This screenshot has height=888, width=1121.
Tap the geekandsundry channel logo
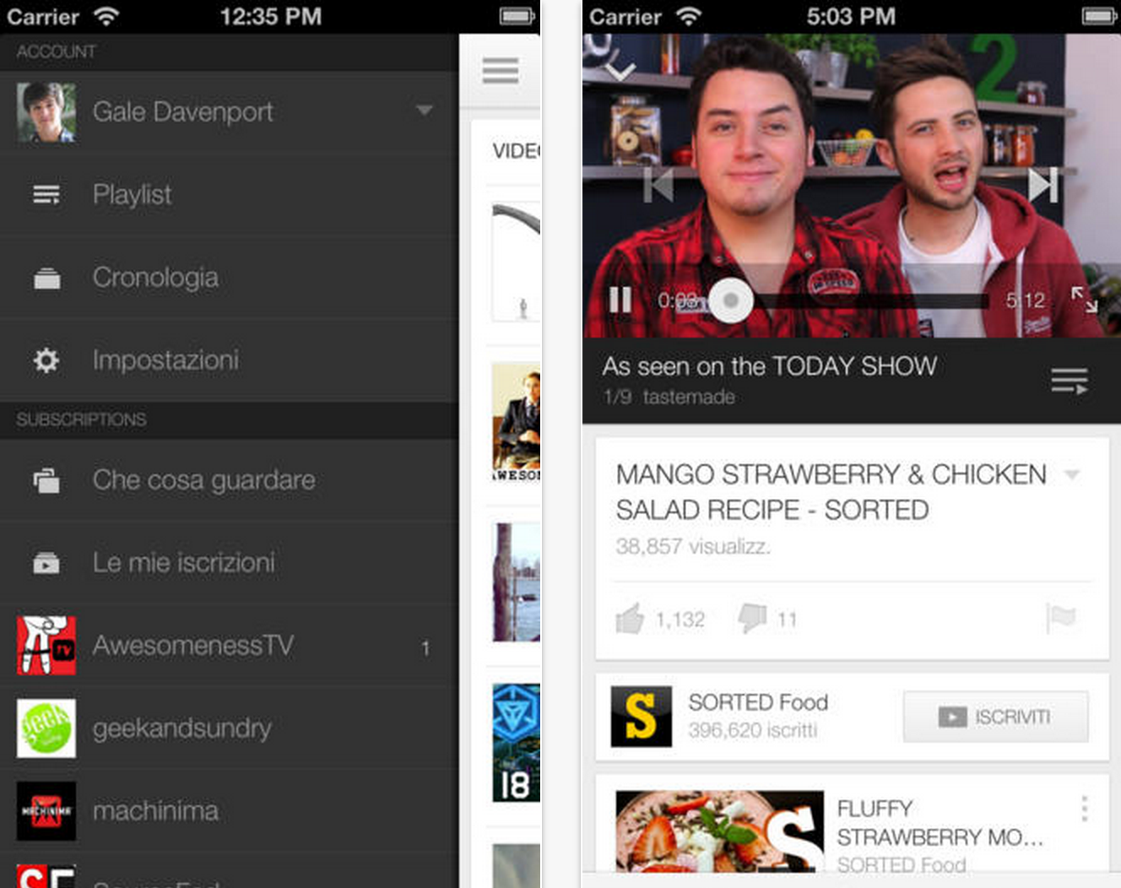[x=46, y=728]
